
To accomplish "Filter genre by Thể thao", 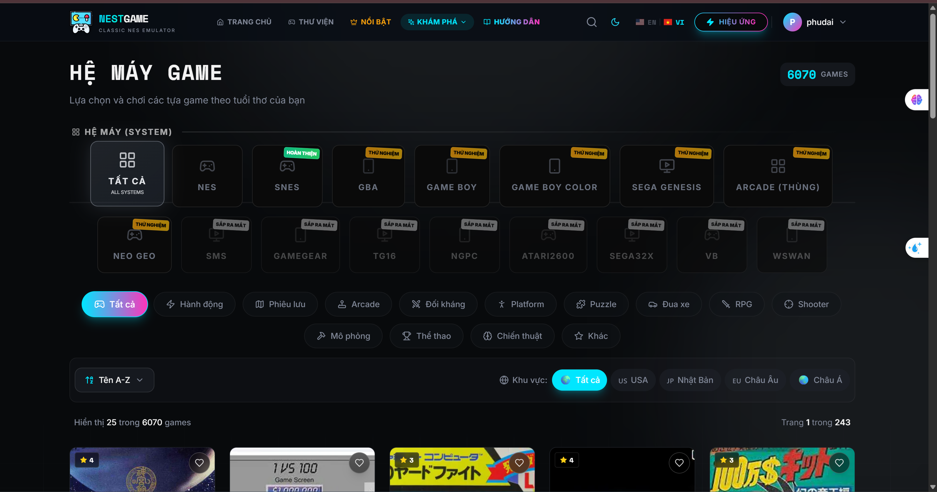I will coord(427,336).
